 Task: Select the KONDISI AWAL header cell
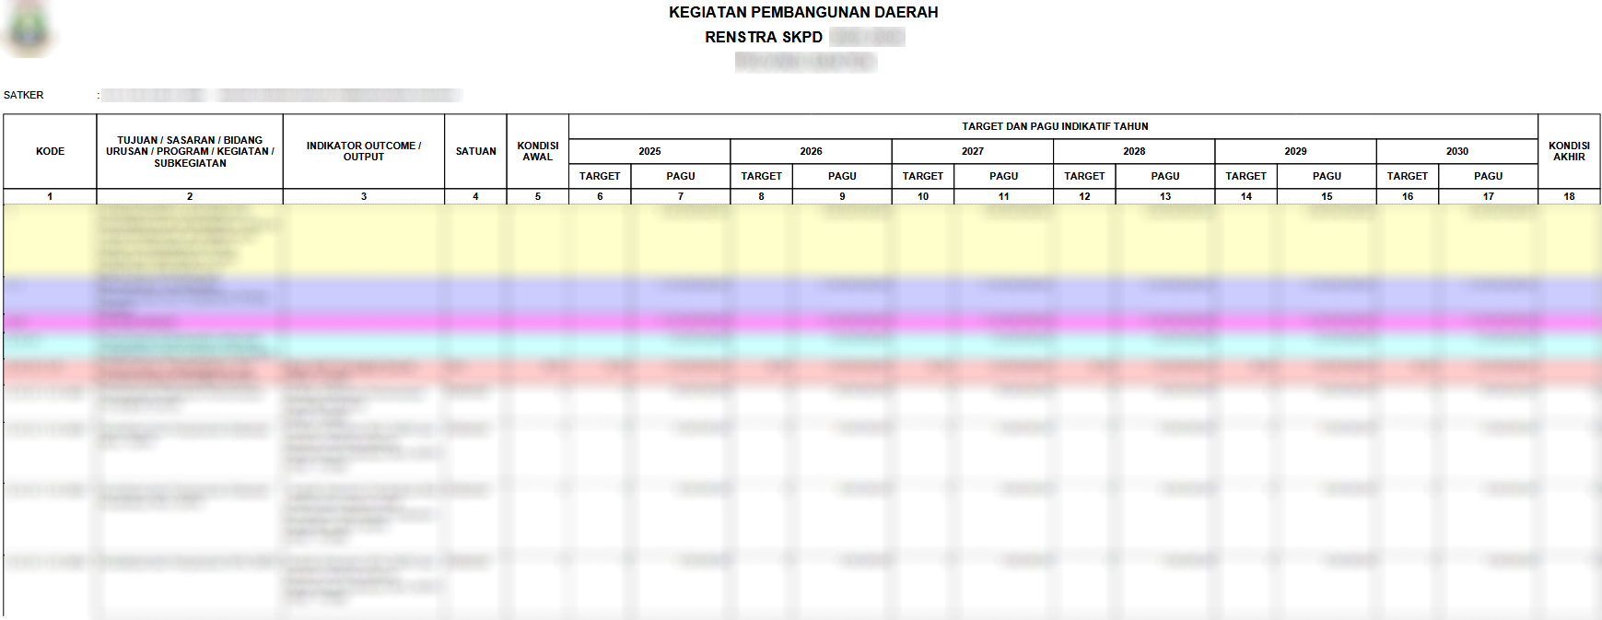(537, 151)
